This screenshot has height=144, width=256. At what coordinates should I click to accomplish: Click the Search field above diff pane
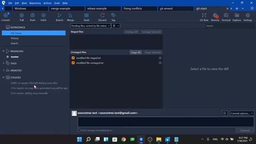tap(230, 26)
